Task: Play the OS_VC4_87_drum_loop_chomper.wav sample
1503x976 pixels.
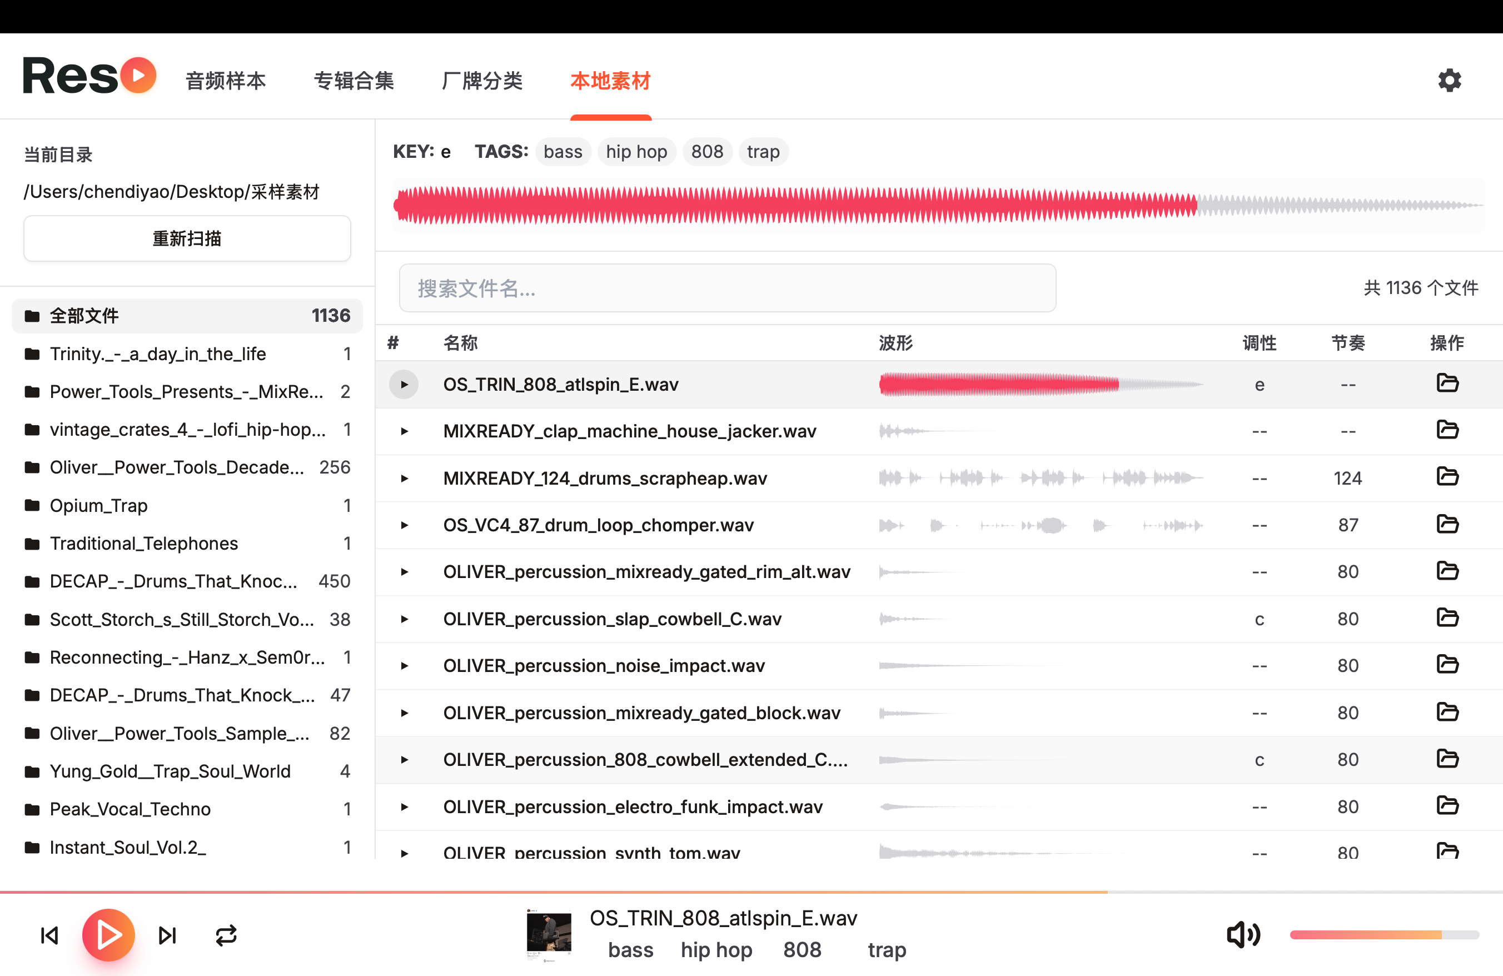Action: click(x=404, y=525)
